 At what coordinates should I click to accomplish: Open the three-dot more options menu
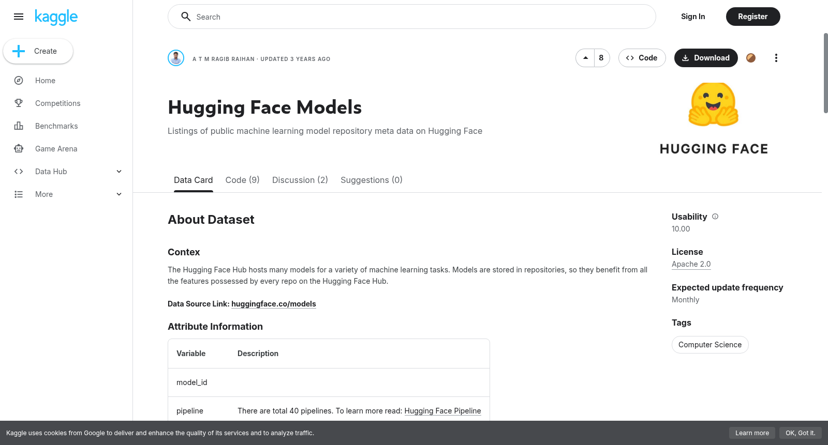776,58
